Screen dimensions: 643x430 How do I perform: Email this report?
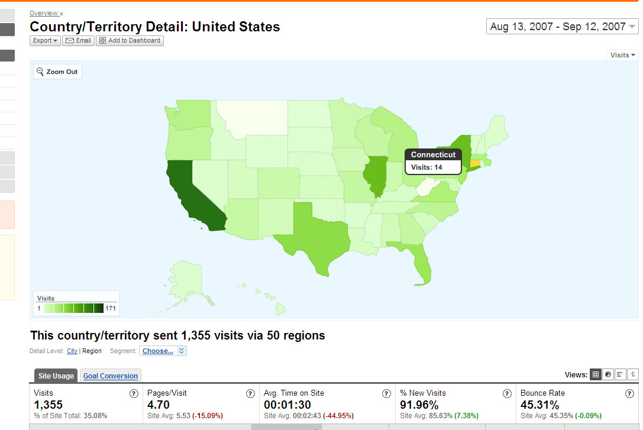(78, 41)
